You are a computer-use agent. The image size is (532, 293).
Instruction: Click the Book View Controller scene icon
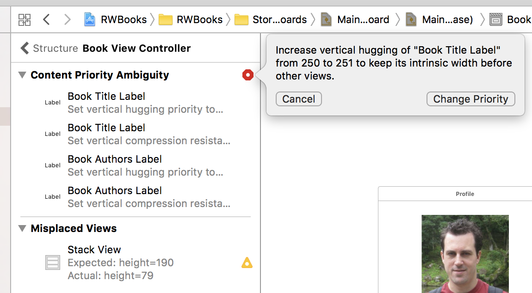(x=496, y=19)
